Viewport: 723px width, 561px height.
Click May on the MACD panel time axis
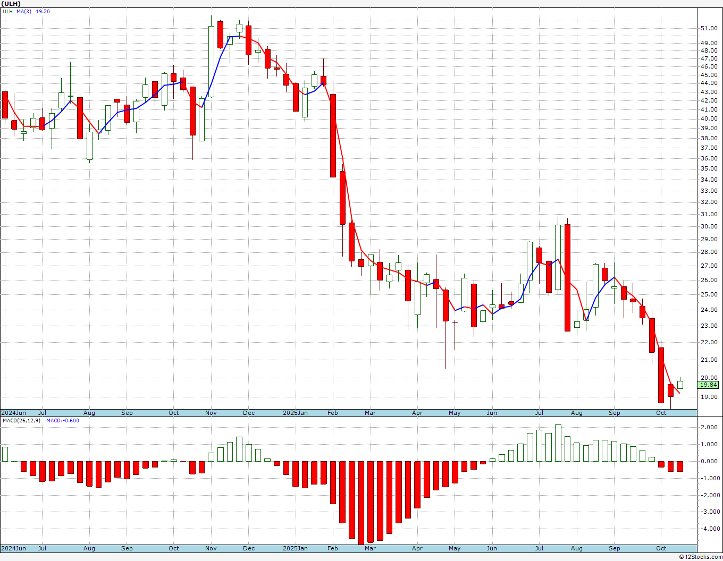click(455, 548)
